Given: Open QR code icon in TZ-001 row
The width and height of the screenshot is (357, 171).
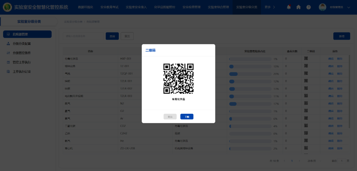Looking at the screenshot, I should coord(306,66).
